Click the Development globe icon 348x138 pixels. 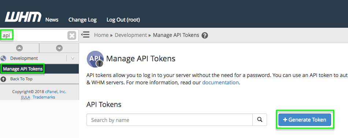coord(3,58)
